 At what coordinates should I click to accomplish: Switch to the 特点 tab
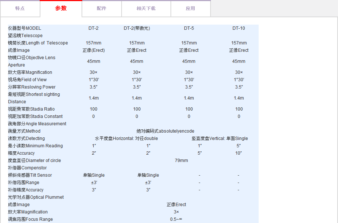point(20,8)
